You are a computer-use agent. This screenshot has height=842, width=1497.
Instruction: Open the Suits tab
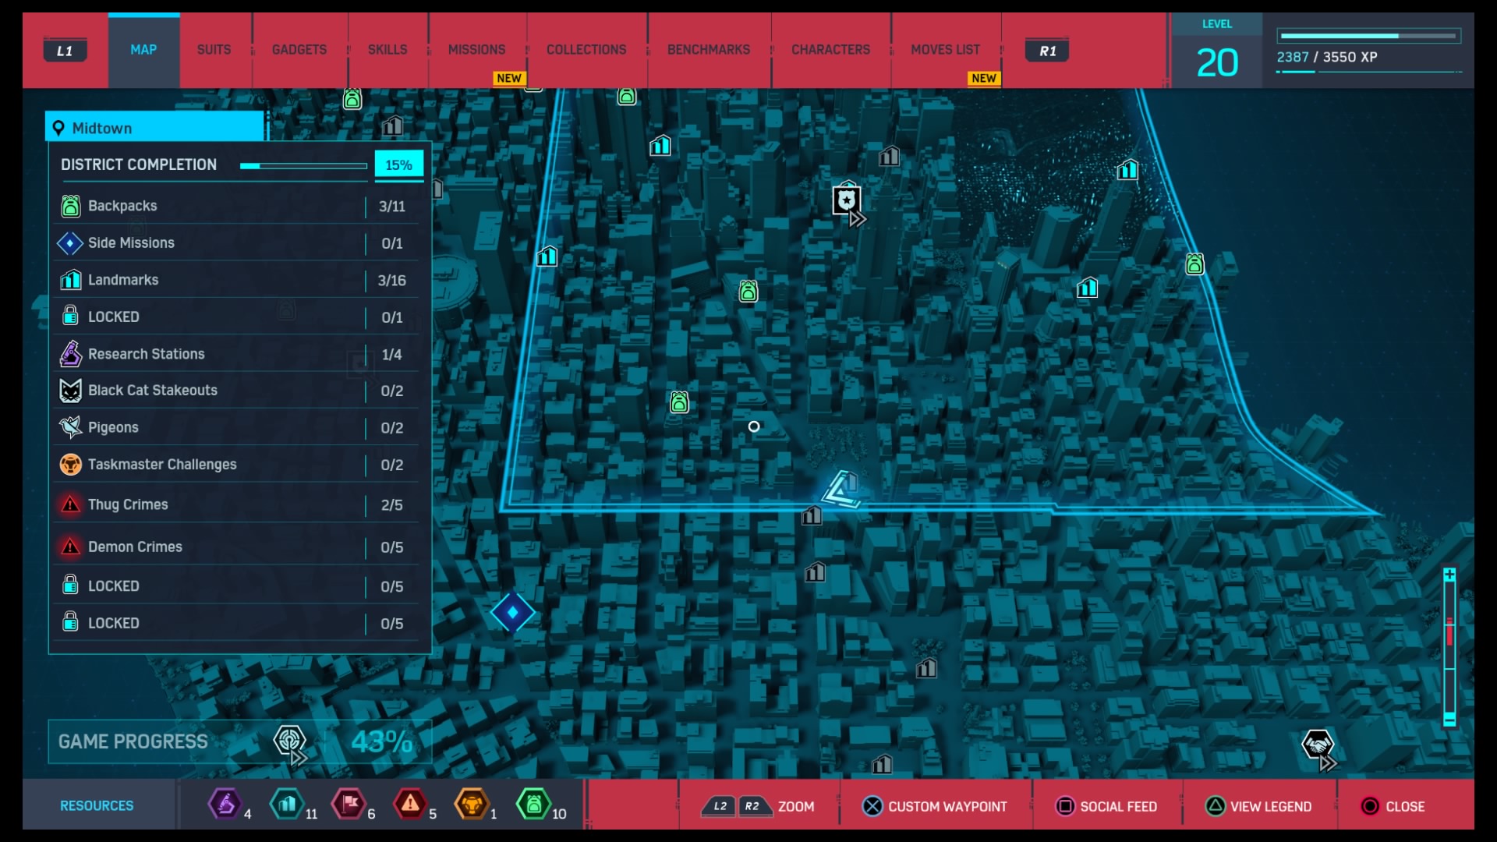click(x=214, y=50)
